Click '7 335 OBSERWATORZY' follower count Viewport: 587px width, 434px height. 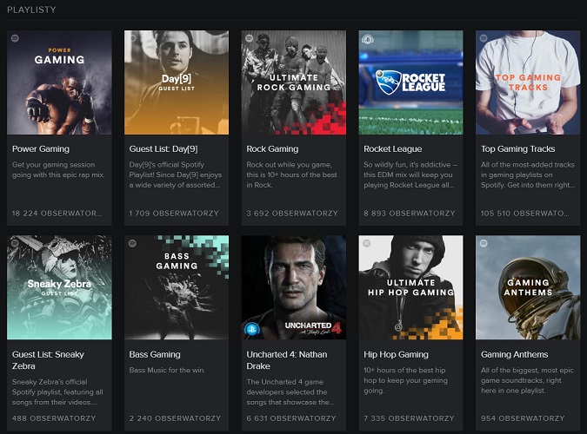point(409,418)
